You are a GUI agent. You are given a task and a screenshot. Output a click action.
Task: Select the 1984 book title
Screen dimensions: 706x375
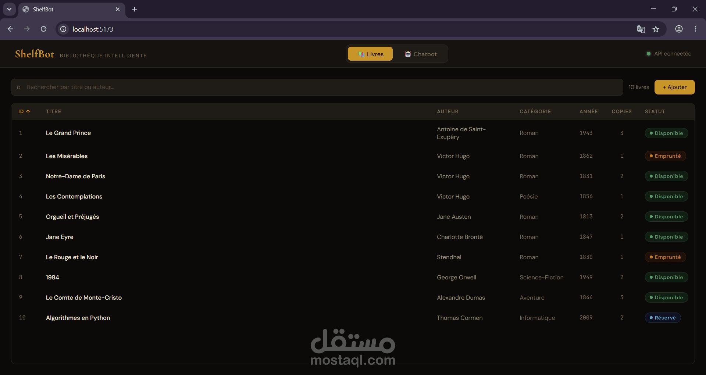coord(52,277)
